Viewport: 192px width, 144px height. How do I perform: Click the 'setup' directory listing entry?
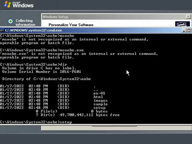[99, 108]
